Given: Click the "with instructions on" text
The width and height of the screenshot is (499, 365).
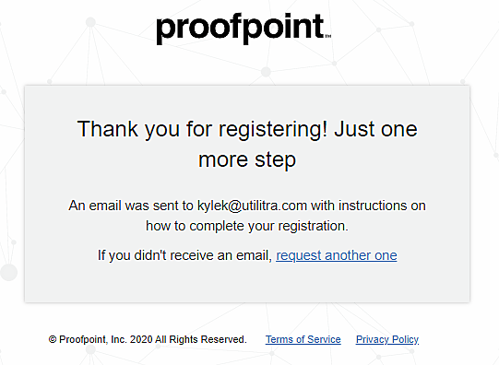Looking at the screenshot, I should coord(368,206).
